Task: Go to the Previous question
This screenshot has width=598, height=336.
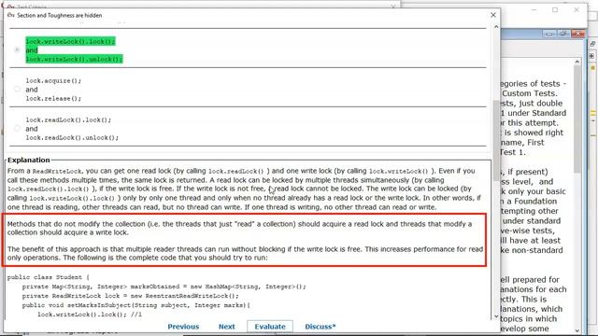Action: pyautogui.click(x=183, y=327)
